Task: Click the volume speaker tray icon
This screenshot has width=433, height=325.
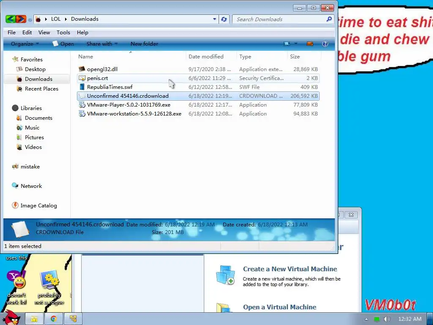Action: 386,319
